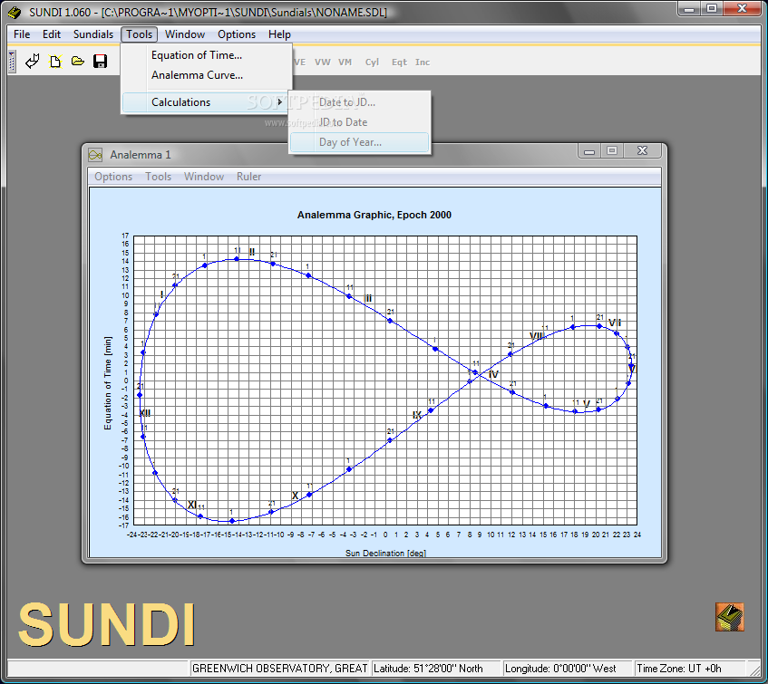Click the Analemma Graphic, Epoch 2000 title

click(x=374, y=215)
